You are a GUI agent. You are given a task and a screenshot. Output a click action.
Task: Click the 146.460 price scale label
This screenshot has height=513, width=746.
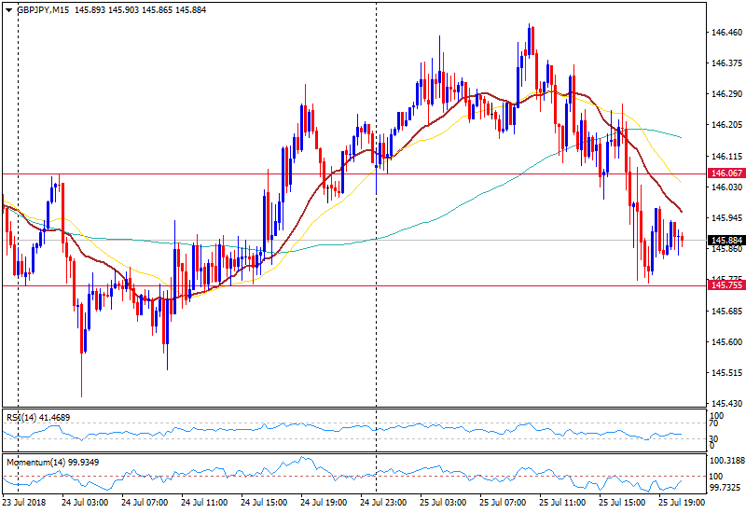pyautogui.click(x=725, y=33)
